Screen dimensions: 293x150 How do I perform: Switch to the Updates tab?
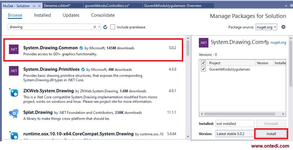[x=71, y=15]
